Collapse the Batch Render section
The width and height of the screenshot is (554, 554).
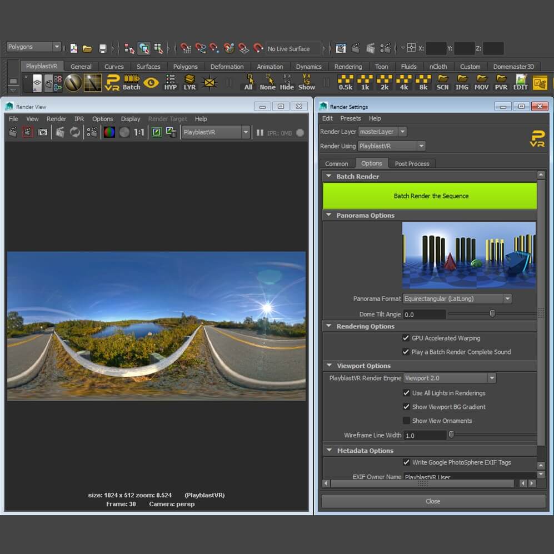[x=329, y=176]
